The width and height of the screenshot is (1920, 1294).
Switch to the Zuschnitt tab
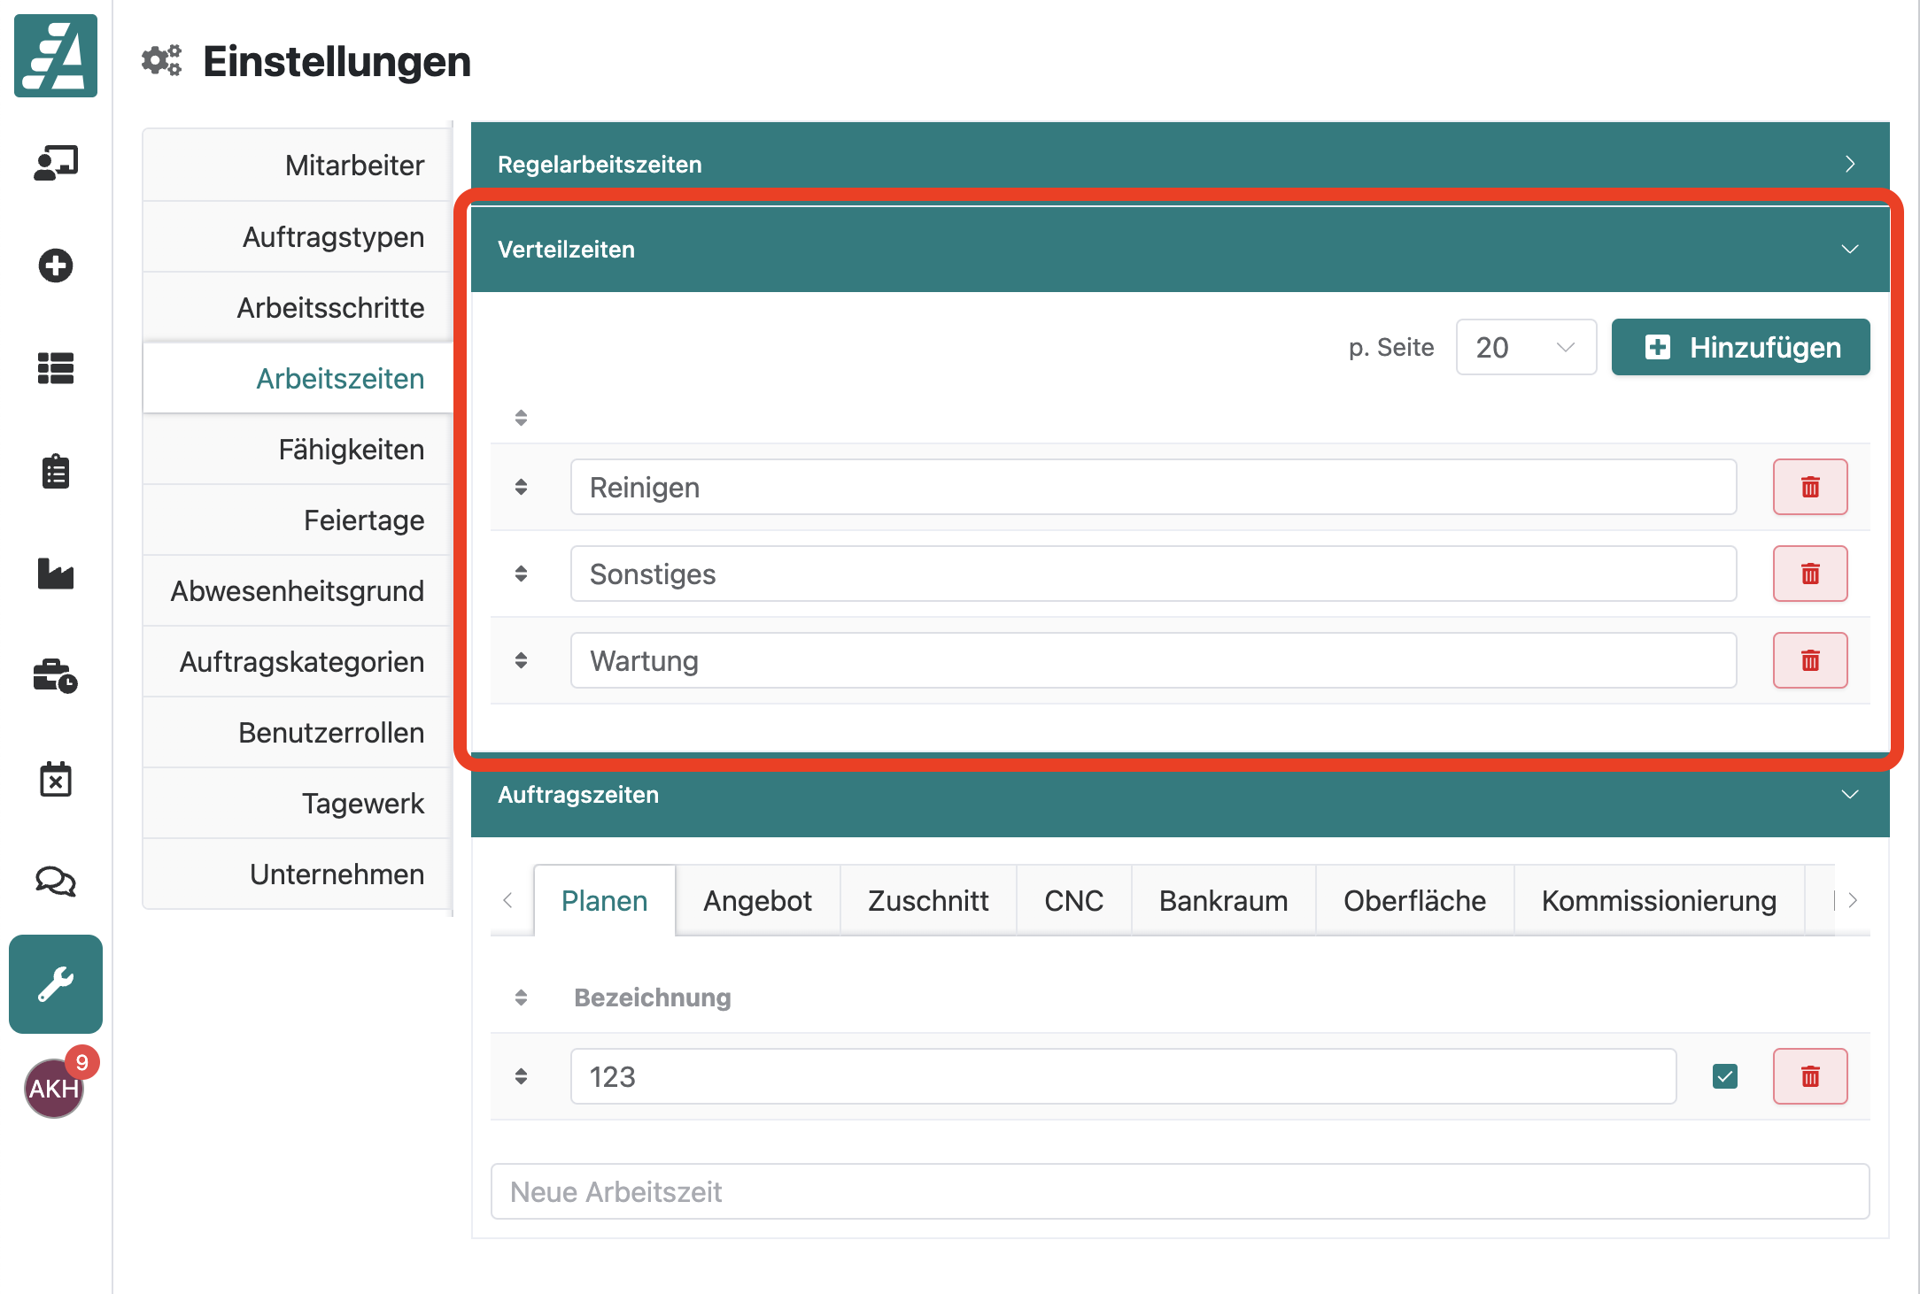point(927,901)
